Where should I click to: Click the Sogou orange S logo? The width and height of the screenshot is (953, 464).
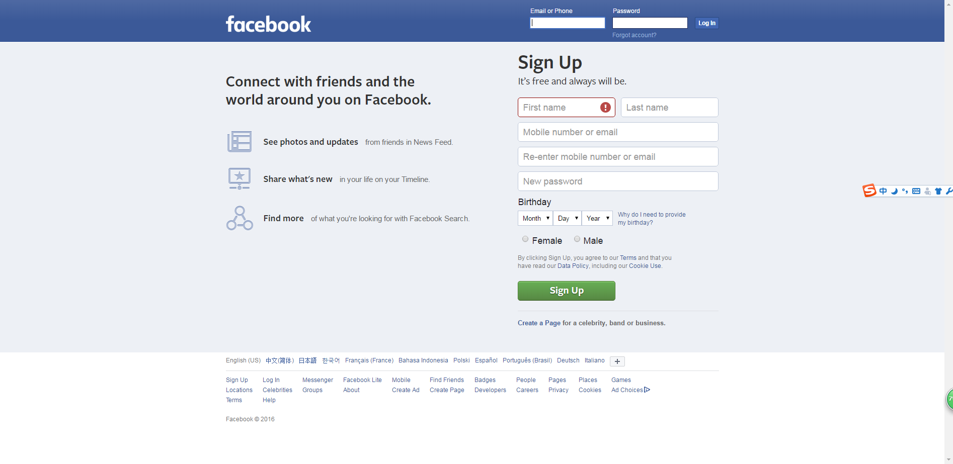point(869,191)
